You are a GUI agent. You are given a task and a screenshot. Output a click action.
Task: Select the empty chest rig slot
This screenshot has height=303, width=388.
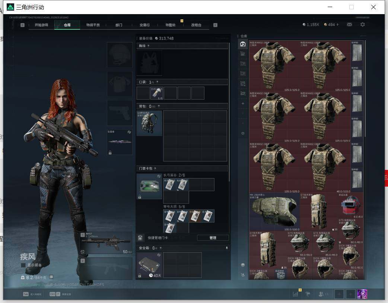149,63
